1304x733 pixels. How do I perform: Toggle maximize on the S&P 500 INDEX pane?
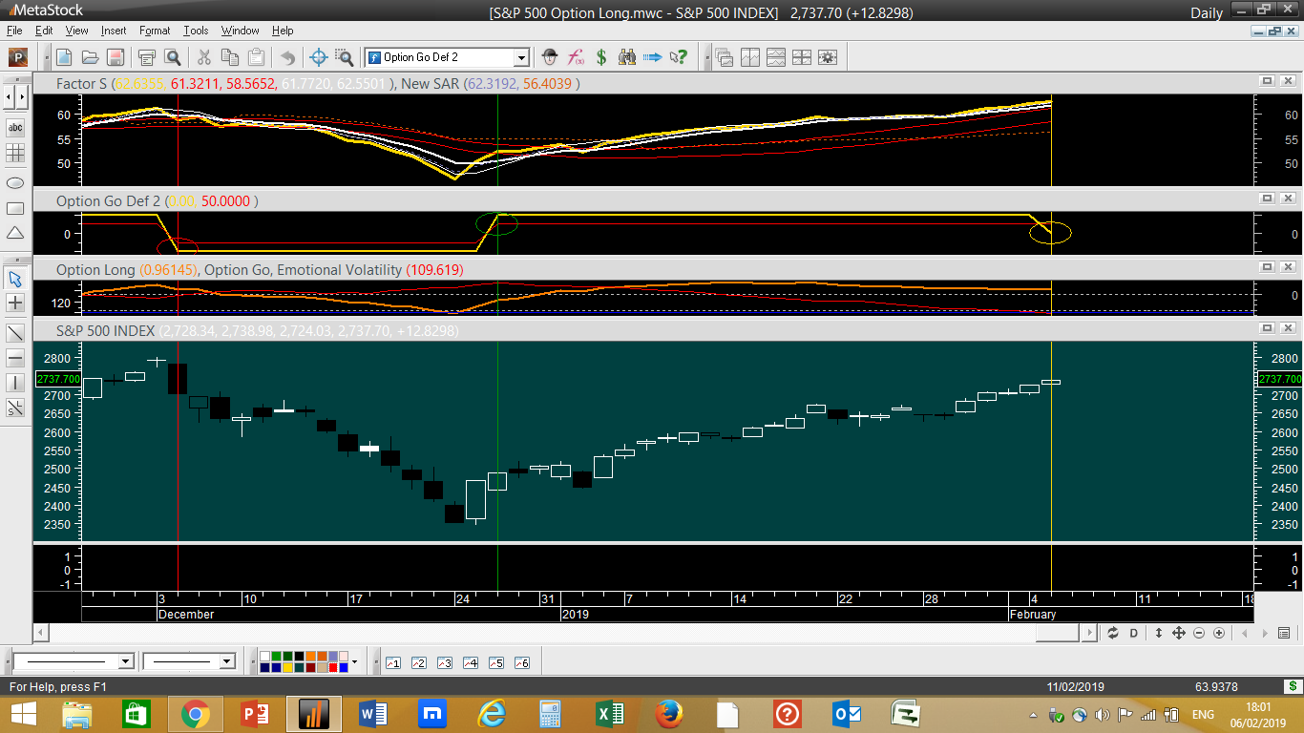pos(1267,328)
